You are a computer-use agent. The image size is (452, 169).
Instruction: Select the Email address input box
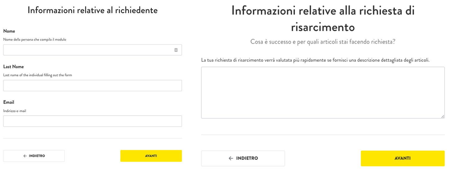92,121
